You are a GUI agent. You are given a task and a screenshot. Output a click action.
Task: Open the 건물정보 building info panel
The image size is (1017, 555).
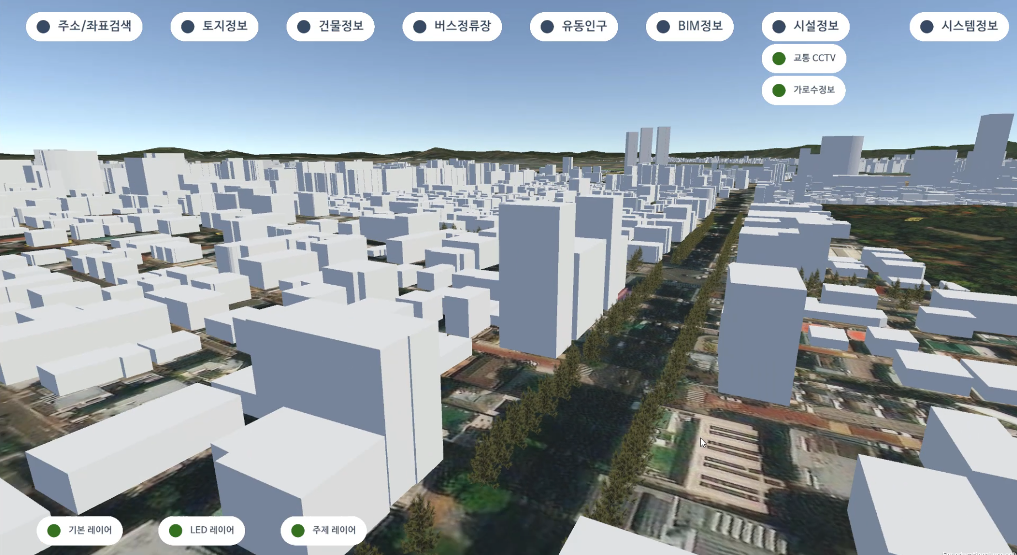coord(330,26)
